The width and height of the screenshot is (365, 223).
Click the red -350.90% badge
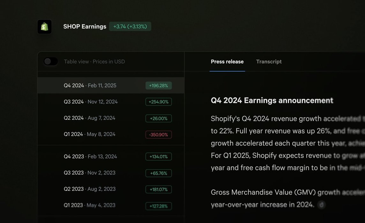click(159, 135)
